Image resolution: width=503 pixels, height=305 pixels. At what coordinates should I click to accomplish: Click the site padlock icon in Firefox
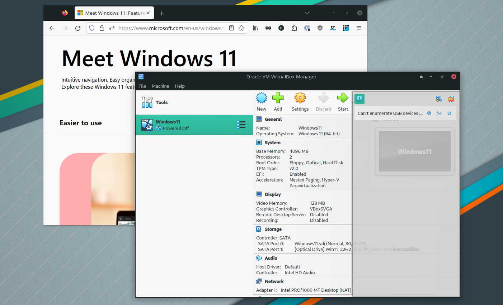click(x=102, y=28)
